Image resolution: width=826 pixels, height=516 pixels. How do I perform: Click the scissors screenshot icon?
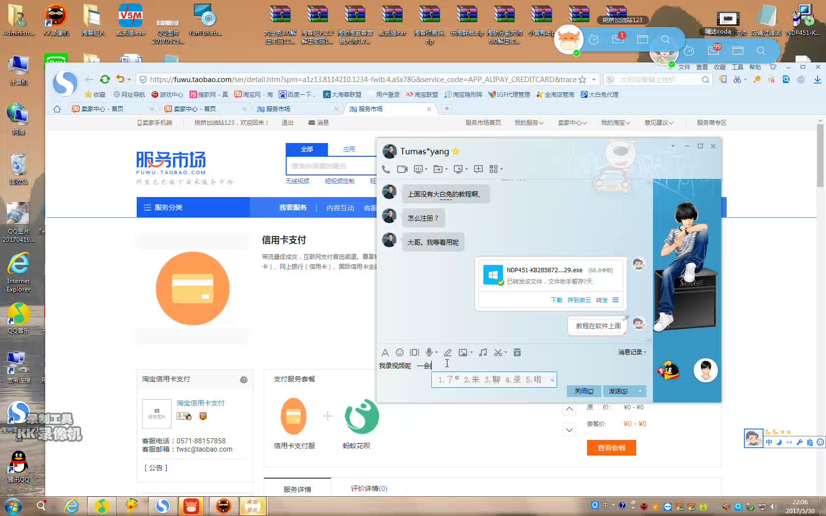498,352
